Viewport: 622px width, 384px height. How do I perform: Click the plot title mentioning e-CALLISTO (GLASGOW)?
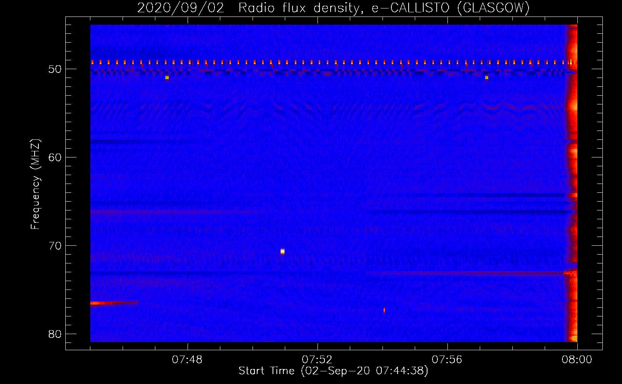(x=333, y=8)
